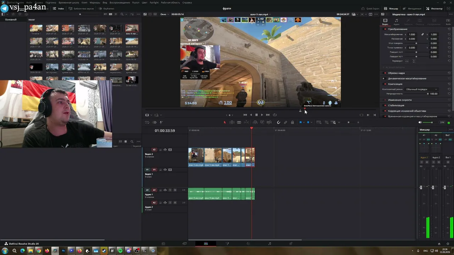Expand Обрезка кадра section

coord(396,73)
